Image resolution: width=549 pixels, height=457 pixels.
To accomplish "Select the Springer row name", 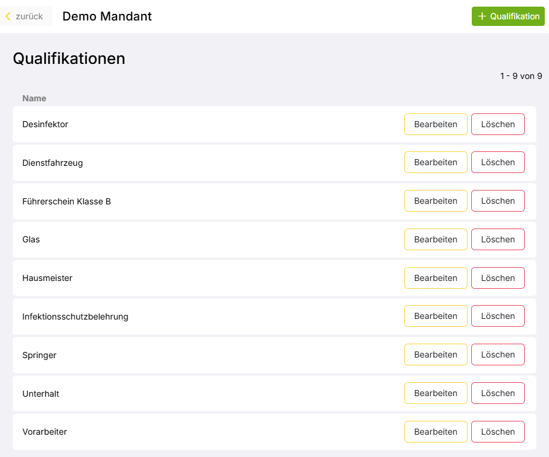I will 39,355.
